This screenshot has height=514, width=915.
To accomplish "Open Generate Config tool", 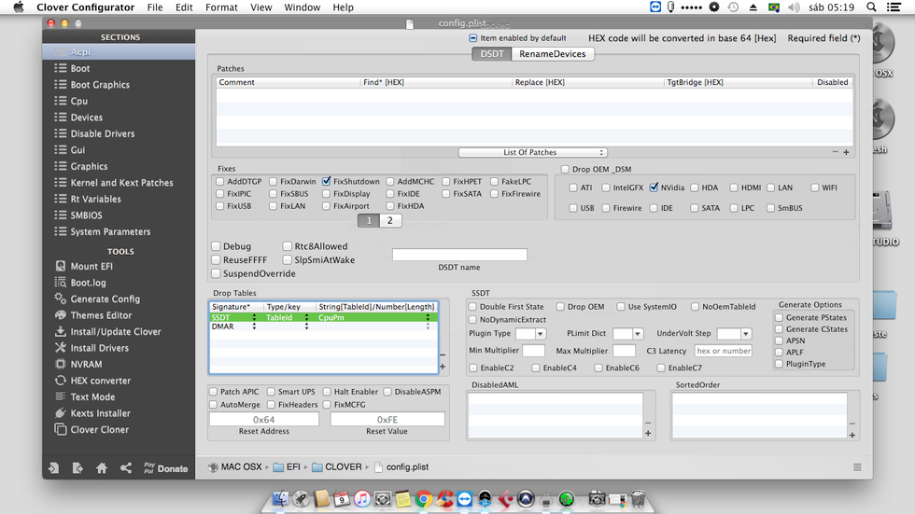I will click(x=105, y=299).
